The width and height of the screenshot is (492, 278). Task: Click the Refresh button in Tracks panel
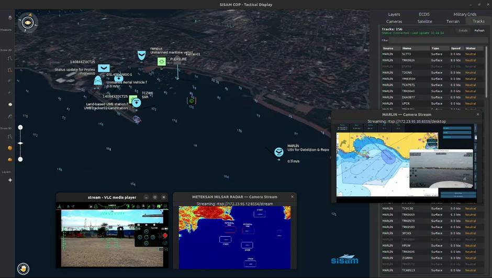(x=479, y=30)
